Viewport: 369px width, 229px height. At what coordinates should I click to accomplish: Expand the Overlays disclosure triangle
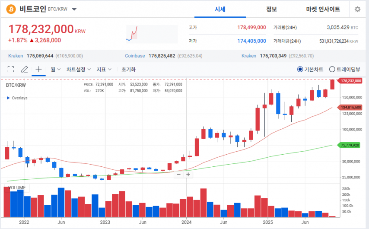coord(8,98)
